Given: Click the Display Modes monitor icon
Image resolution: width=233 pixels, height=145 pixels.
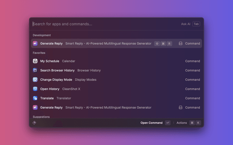Looking at the screenshot, I should pyautogui.click(x=35, y=80).
